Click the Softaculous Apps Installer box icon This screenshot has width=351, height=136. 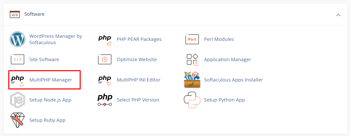pos(192,80)
